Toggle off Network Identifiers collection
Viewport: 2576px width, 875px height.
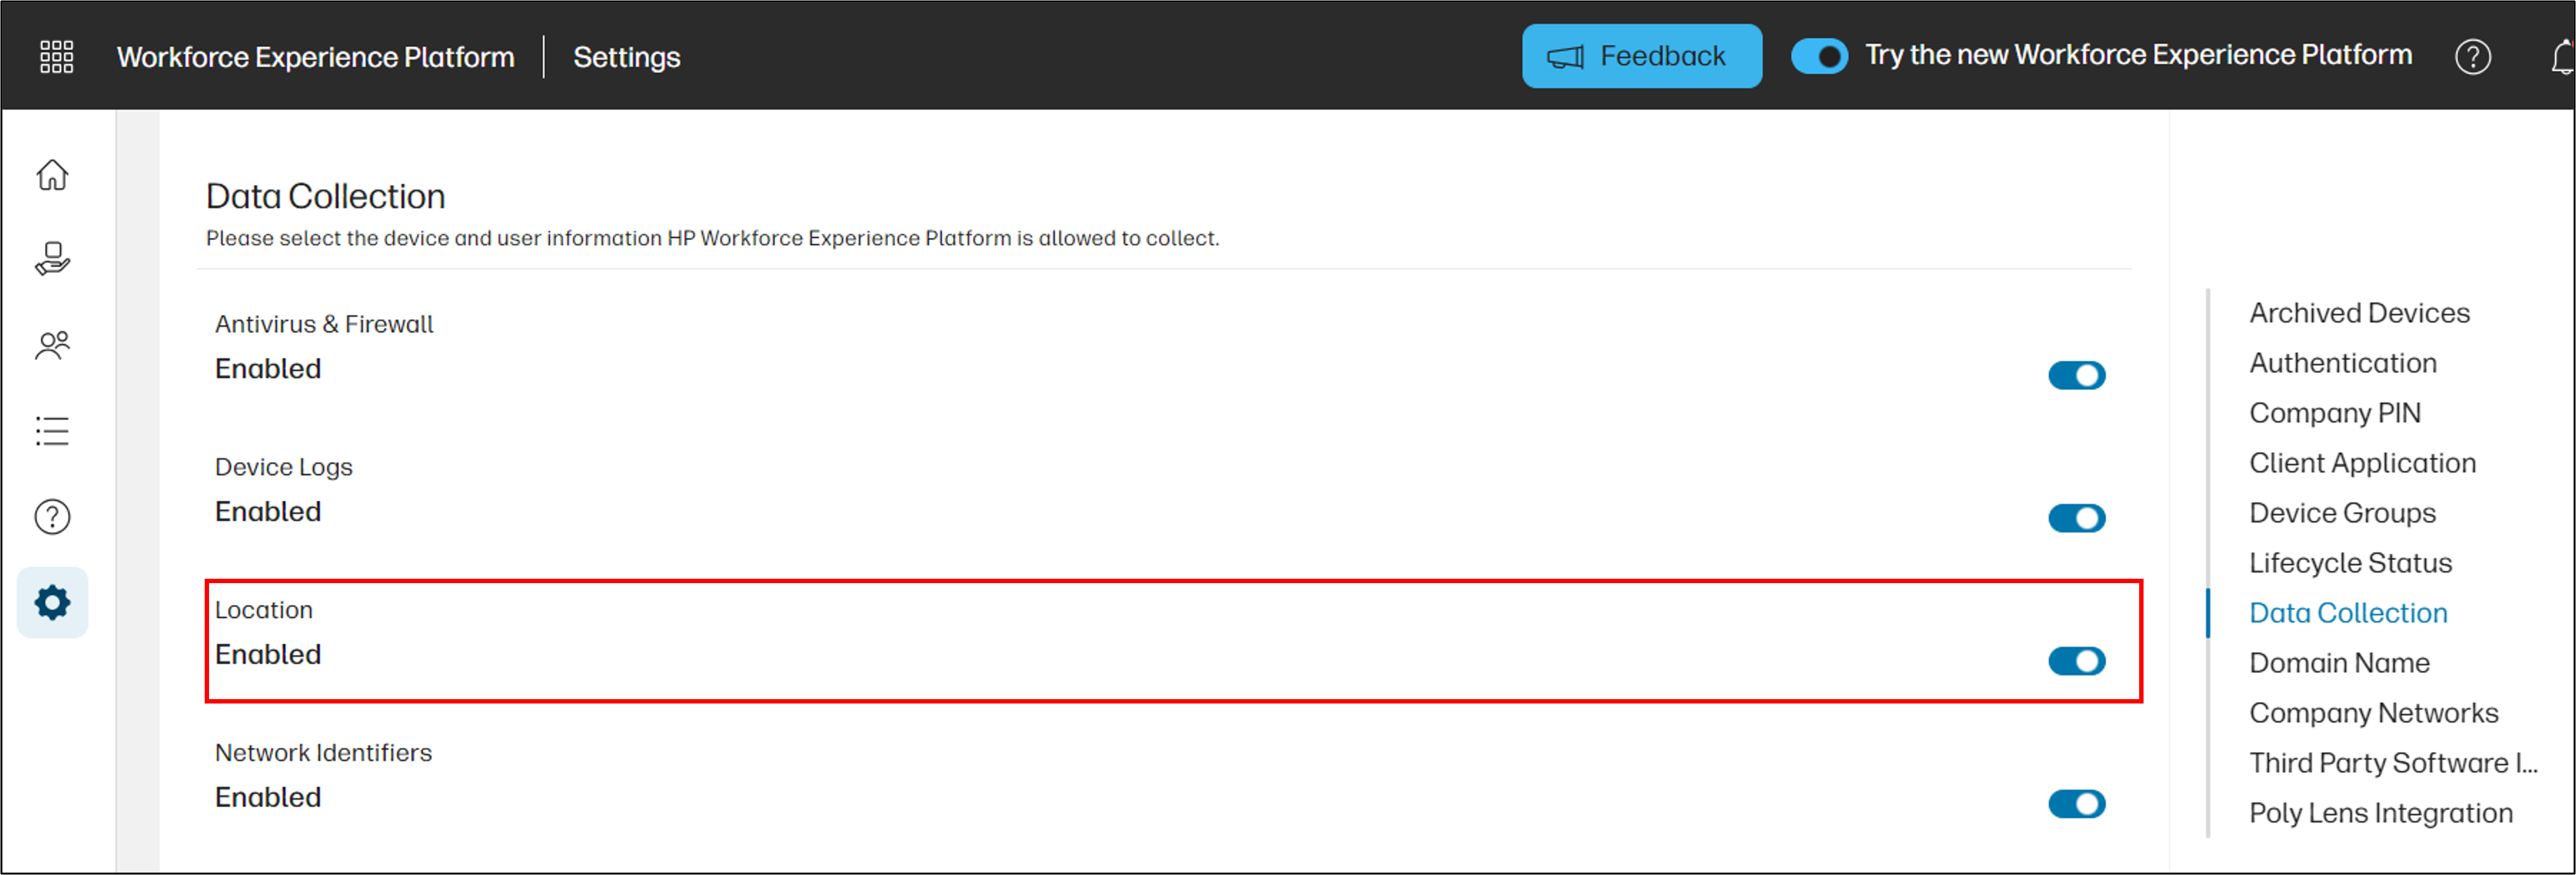2078,803
